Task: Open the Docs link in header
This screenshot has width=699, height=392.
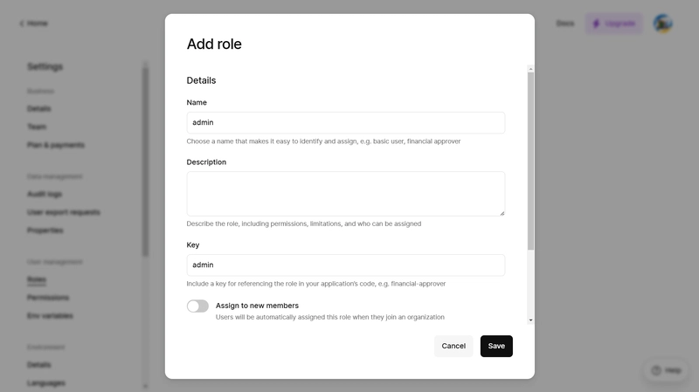Action: (x=564, y=24)
